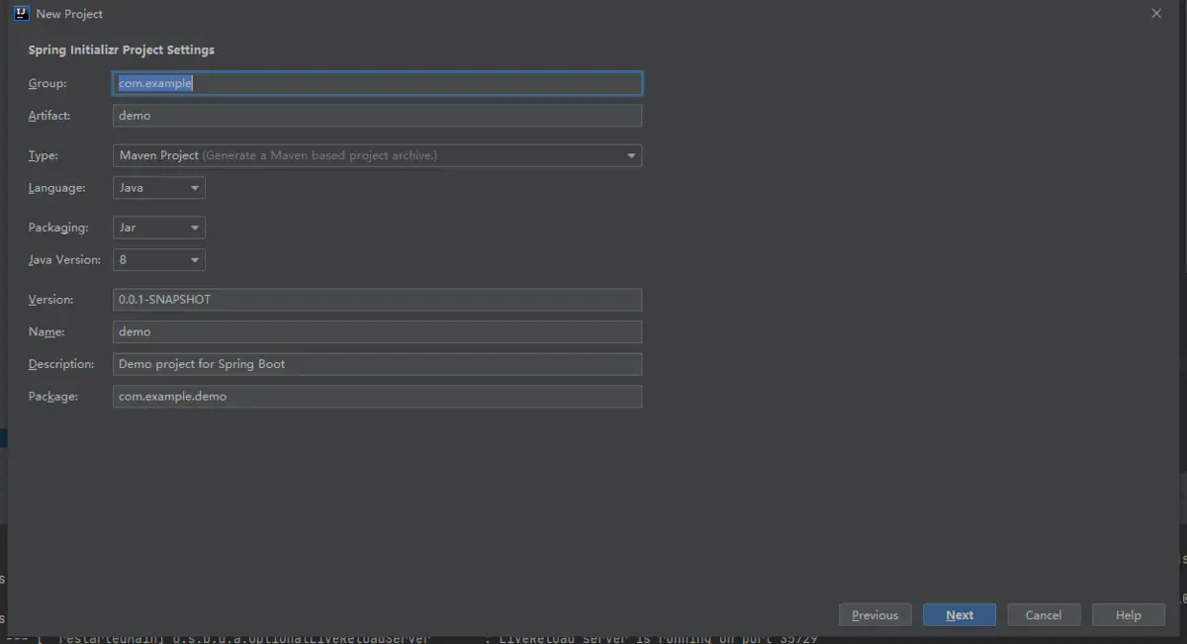Click the Type label
1187x644 pixels.
pyautogui.click(x=44, y=155)
